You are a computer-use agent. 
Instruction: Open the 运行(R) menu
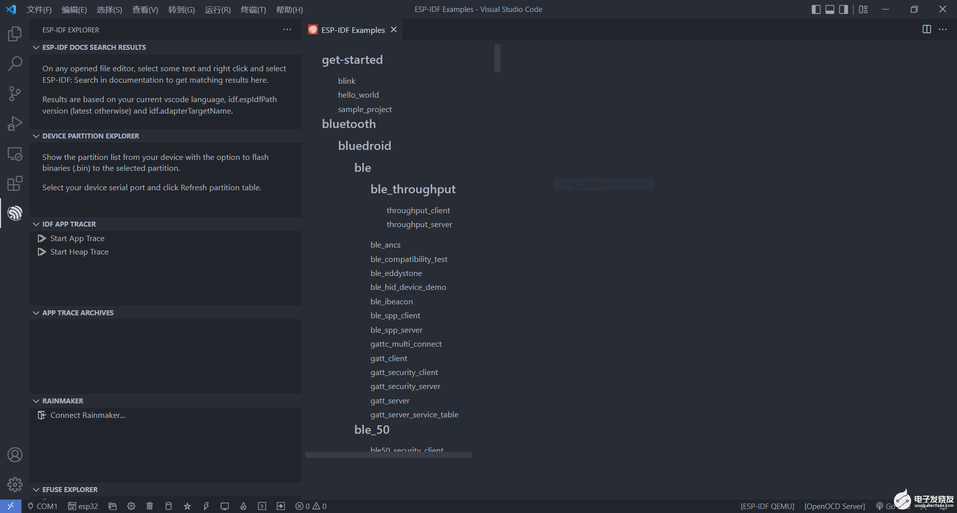pos(217,9)
